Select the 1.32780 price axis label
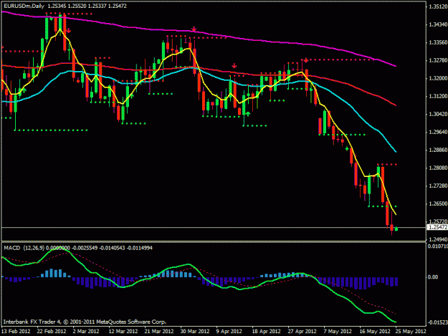Image resolution: width=448 pixels, height=336 pixels. pyautogui.click(x=438, y=60)
